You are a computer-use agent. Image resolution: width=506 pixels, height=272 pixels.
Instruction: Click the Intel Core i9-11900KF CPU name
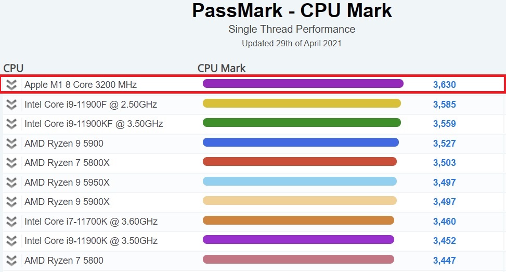coord(94,124)
